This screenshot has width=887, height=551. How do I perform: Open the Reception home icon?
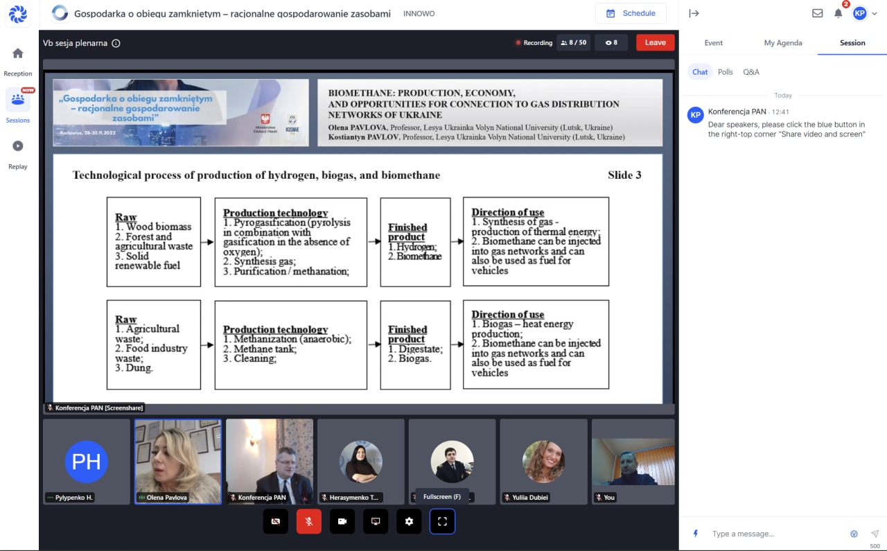click(18, 54)
